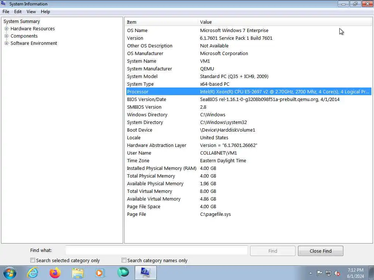Open the File menu
Viewport: 374px width, 280px height.
point(6,12)
